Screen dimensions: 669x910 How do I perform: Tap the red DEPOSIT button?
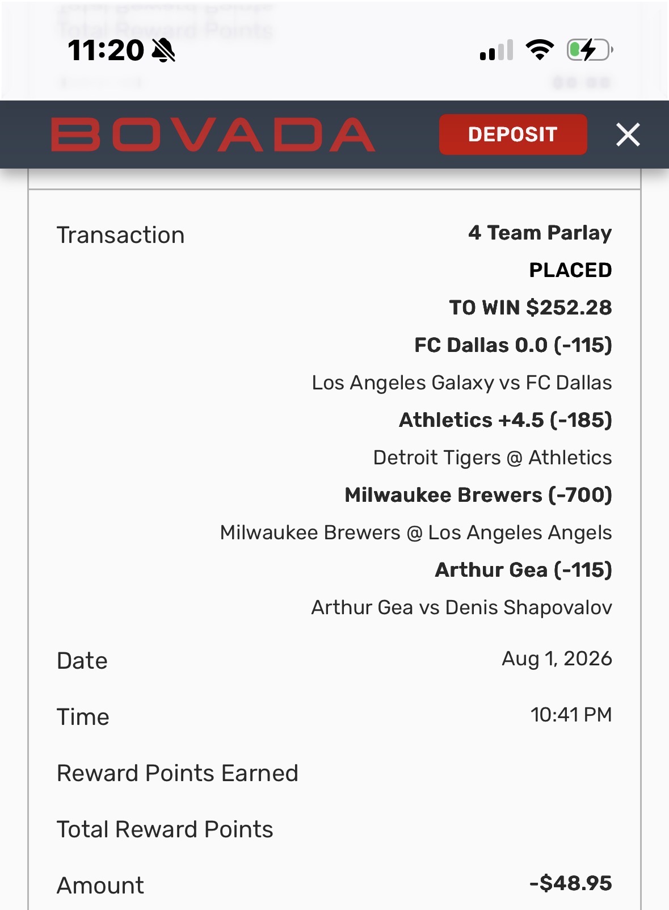point(513,135)
